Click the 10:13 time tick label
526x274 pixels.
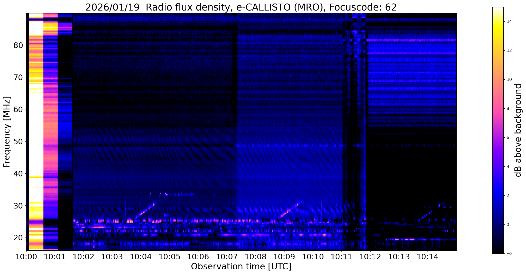click(x=399, y=257)
